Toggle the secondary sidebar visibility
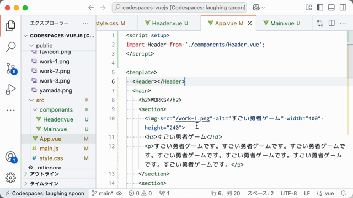 pyautogui.click(x=343, y=8)
